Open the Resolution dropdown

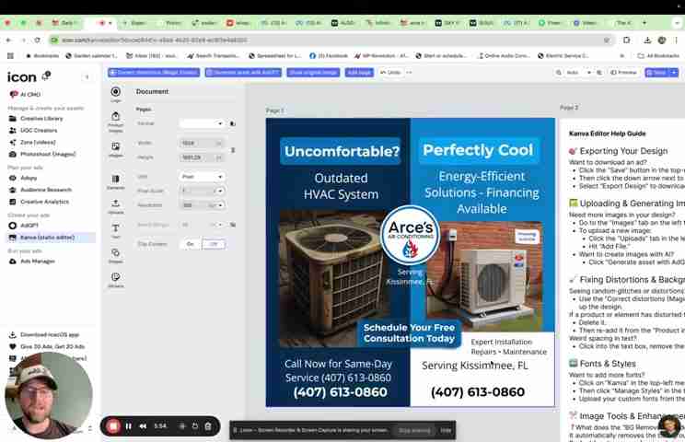pyautogui.click(x=220, y=205)
